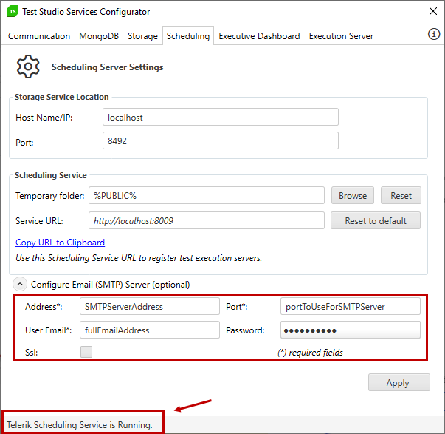Click the 'Use this Scheduling Service URL' hint text
The height and width of the screenshot is (434, 445).
139,258
